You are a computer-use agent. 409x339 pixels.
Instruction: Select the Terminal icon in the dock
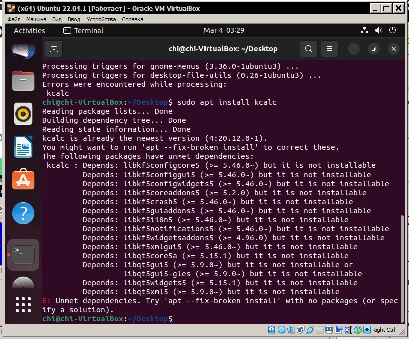(23, 255)
